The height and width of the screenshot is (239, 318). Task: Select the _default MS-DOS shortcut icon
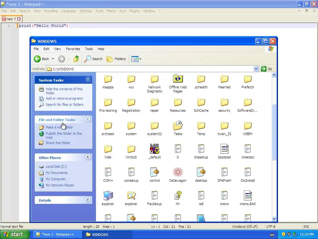155,149
